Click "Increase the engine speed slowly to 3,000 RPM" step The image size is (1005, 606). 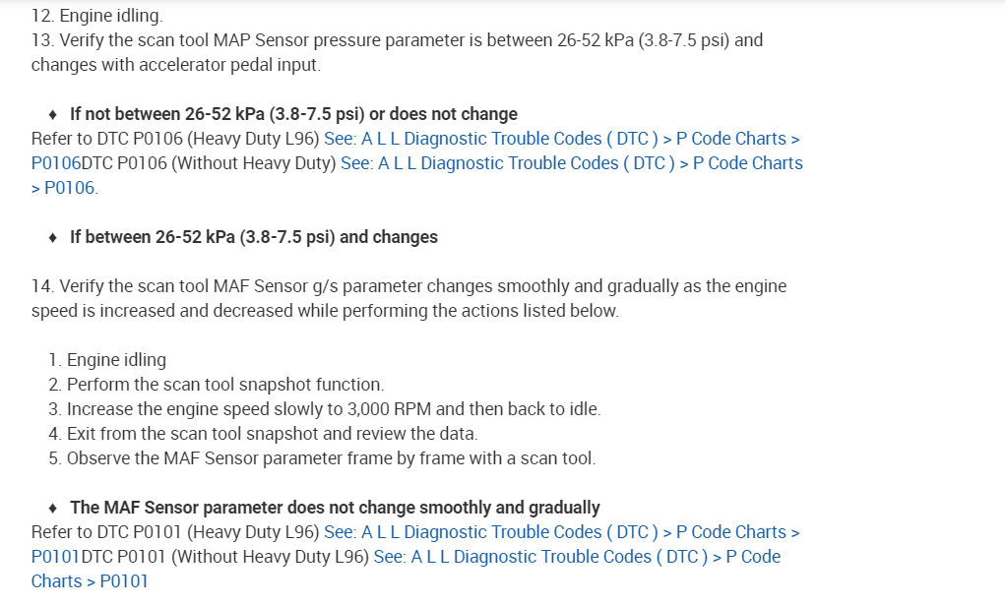click(x=333, y=409)
